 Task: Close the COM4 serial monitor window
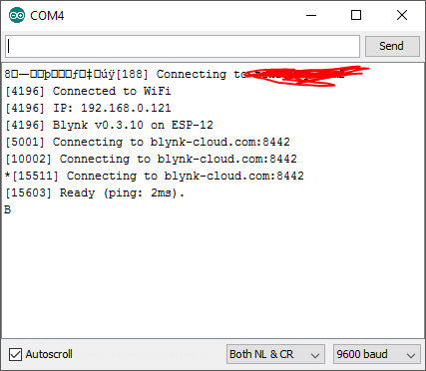pyautogui.click(x=402, y=15)
